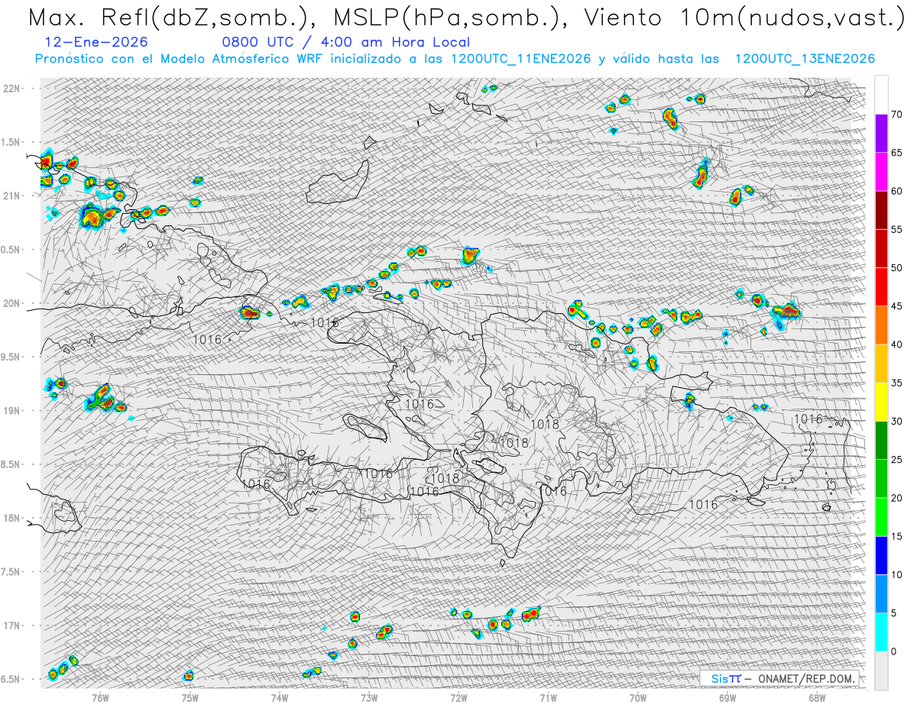
Task: Click the "76W" longitude axis label
Action: (x=100, y=697)
